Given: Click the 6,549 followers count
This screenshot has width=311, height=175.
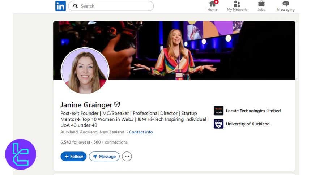Looking at the screenshot, I should pyautogui.click(x=75, y=142).
